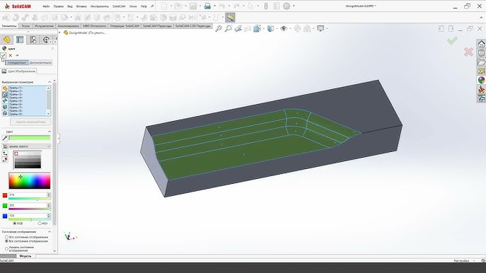Click the Measure tool icon

(x=230, y=18)
